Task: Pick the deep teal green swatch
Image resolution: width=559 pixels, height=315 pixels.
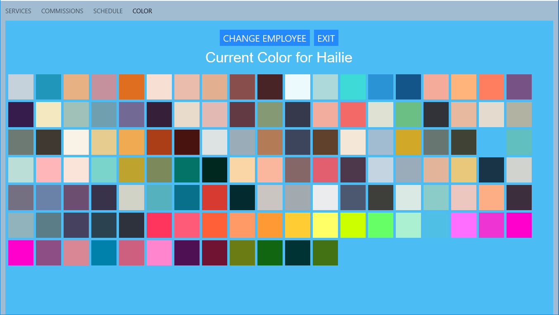Action: pyautogui.click(x=187, y=170)
